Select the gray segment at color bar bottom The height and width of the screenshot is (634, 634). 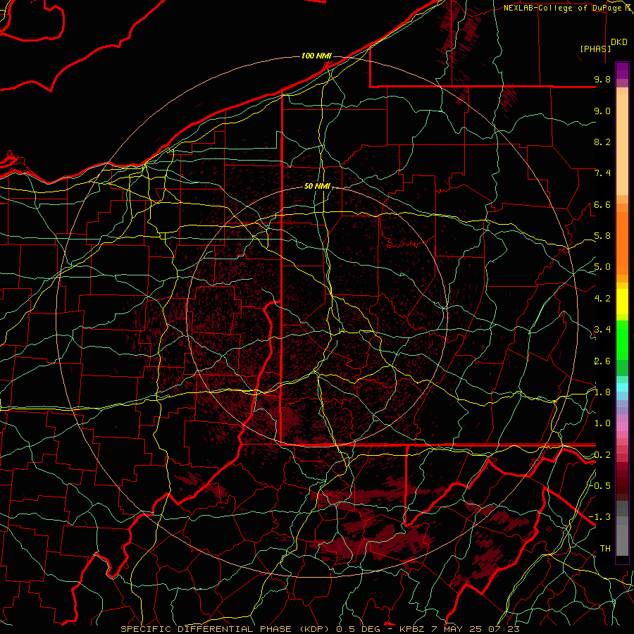pos(622,536)
